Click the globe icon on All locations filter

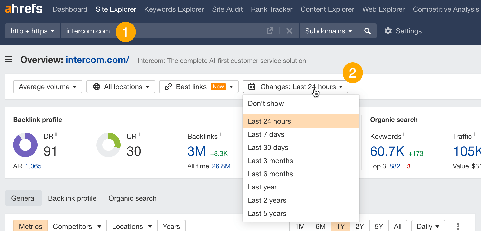(x=96, y=87)
